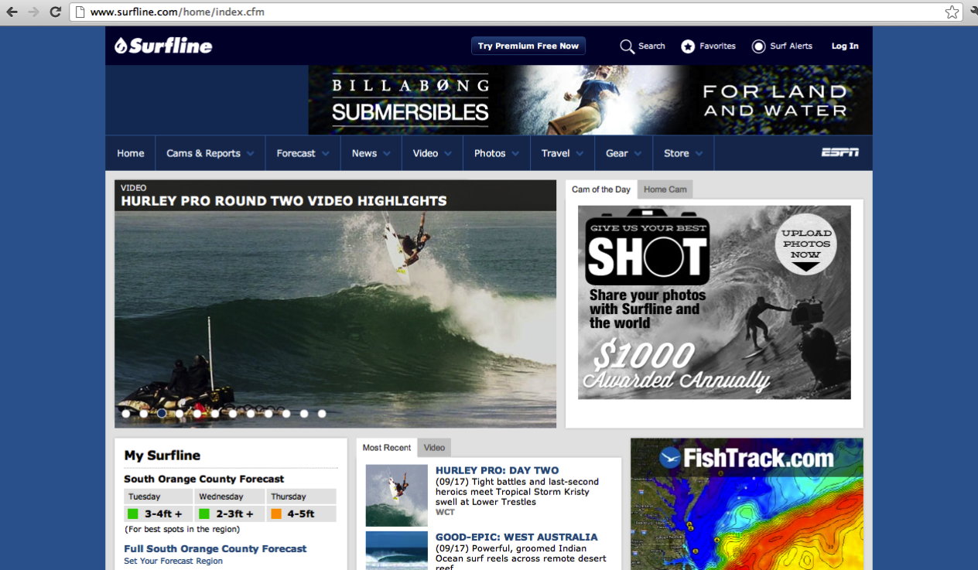The image size is (978, 570).
Task: Select the first slideshow dot
Action: point(126,414)
